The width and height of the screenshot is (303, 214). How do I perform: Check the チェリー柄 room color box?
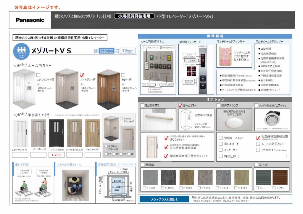pos(123,75)
